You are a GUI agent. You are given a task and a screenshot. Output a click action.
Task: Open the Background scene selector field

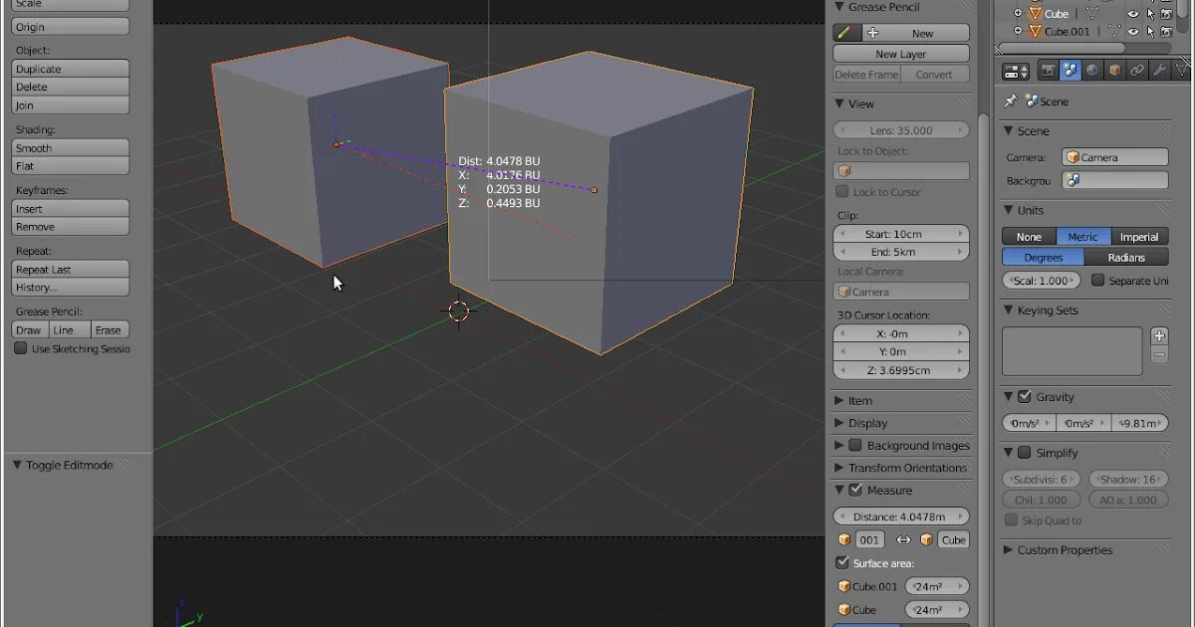coord(1114,180)
